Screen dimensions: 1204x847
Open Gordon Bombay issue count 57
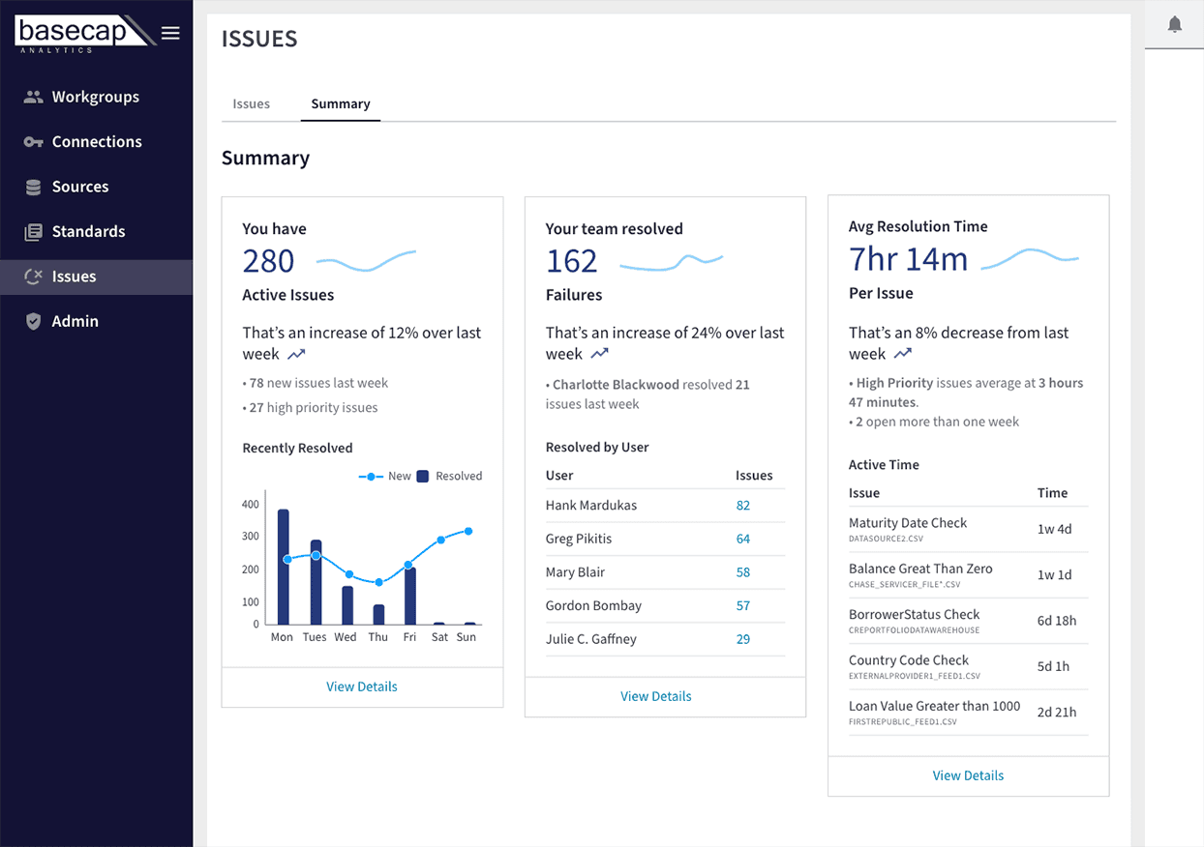[x=743, y=606]
